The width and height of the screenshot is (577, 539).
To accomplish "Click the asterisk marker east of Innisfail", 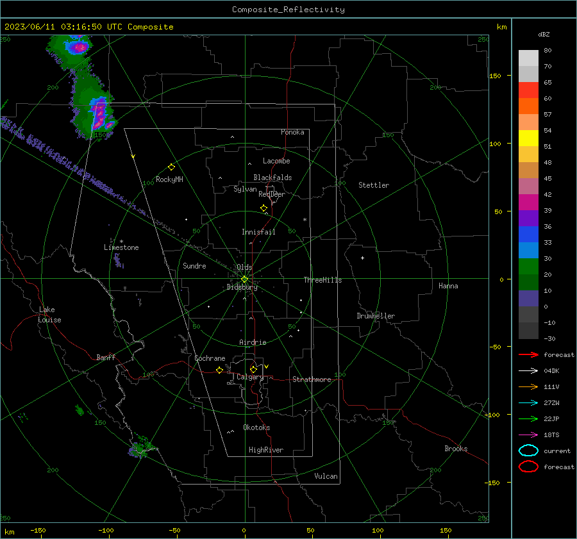I will 305,220.
